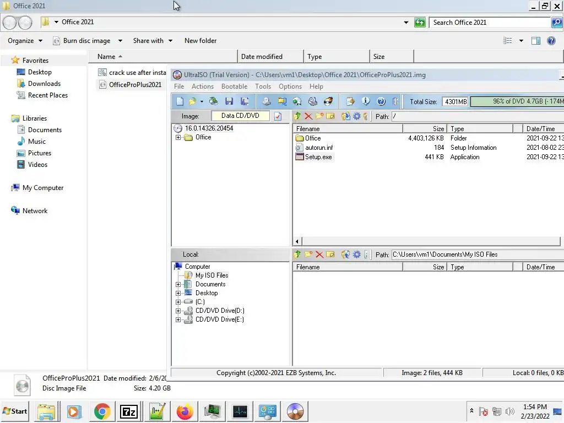
Task: Click the Add files icon in Local pane toolbar
Action: point(345,254)
